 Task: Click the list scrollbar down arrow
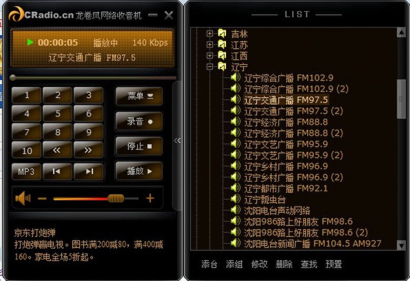402,245
